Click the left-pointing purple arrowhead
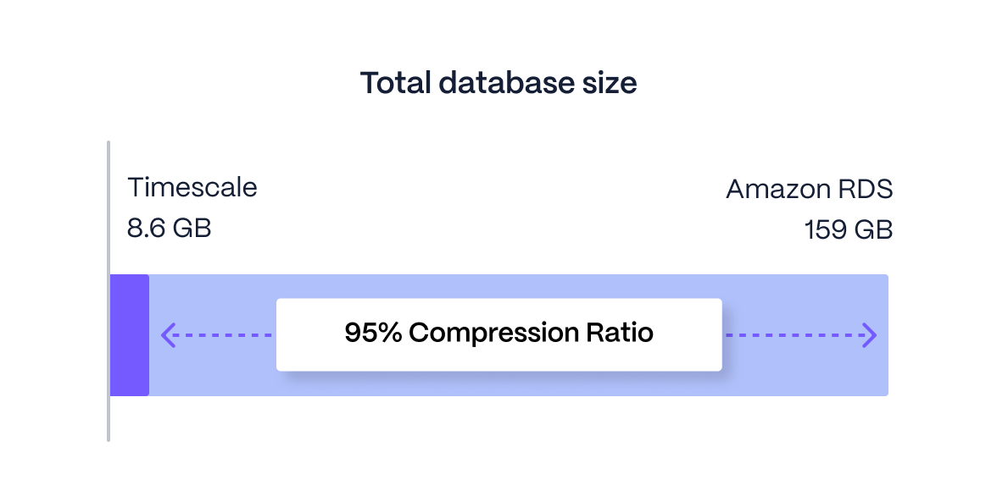 tap(167, 335)
